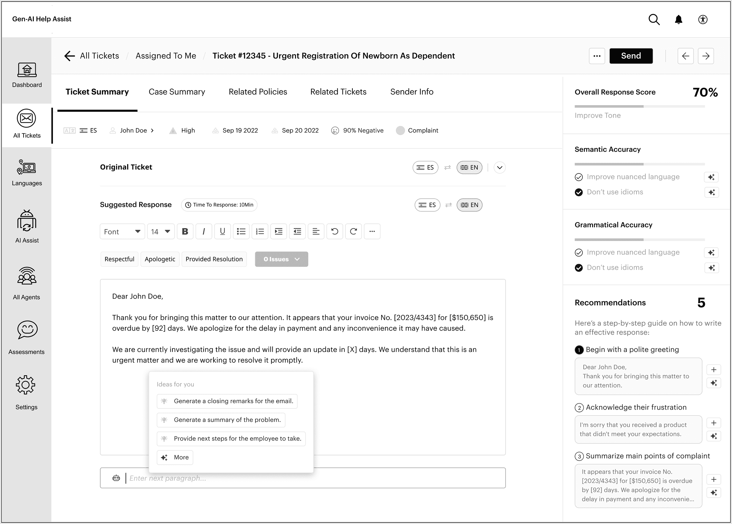Expand the 0 Issues dropdown

tap(281, 259)
